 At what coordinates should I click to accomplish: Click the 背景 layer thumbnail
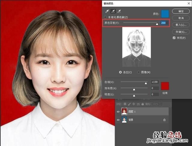click(124, 120)
